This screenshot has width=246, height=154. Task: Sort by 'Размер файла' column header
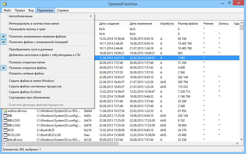(x=189, y=24)
